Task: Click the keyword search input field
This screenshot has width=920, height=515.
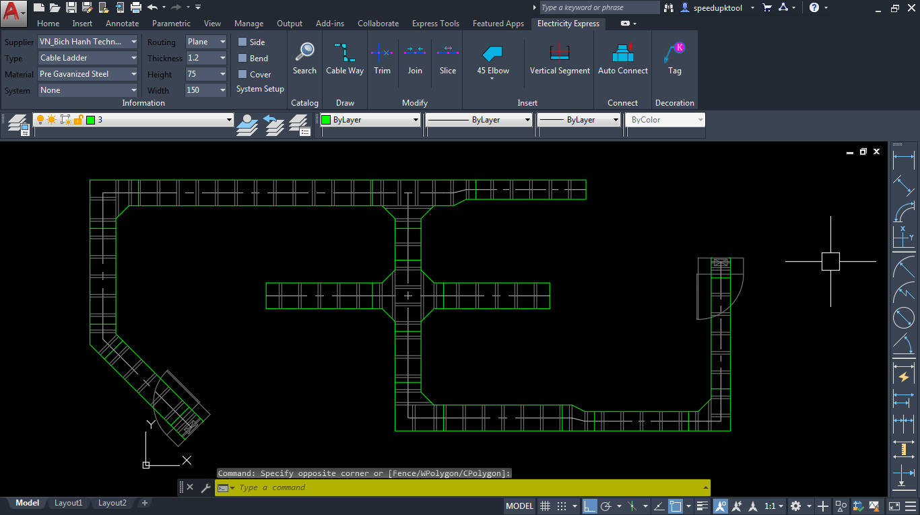Action: click(x=599, y=7)
